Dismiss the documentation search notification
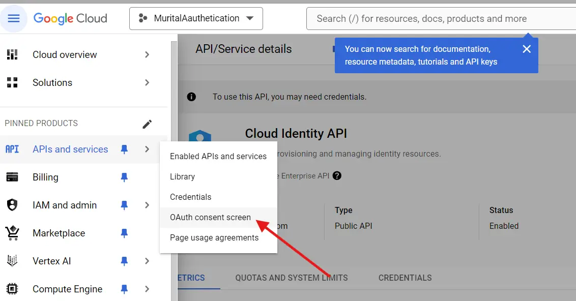This screenshot has width=576, height=301. pos(527,49)
